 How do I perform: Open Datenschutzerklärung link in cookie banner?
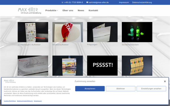coord(25,101)
